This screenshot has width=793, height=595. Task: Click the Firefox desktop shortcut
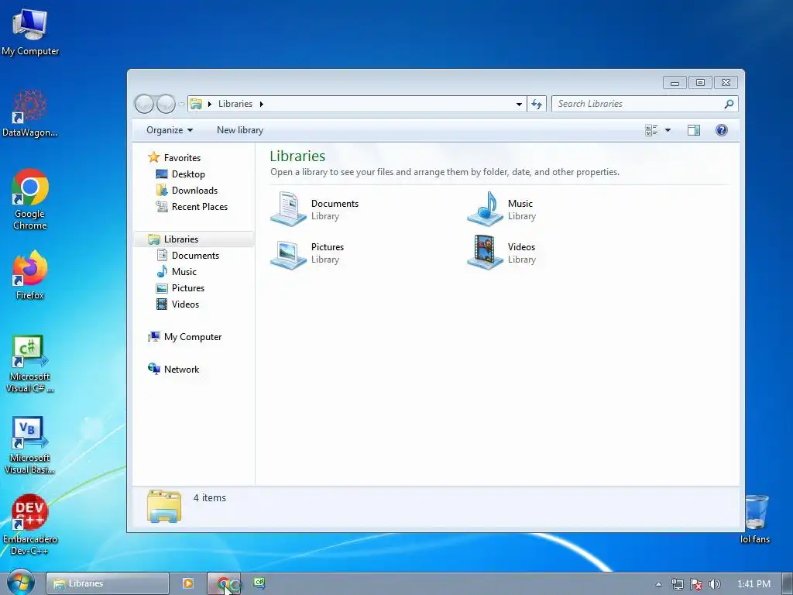(x=30, y=275)
